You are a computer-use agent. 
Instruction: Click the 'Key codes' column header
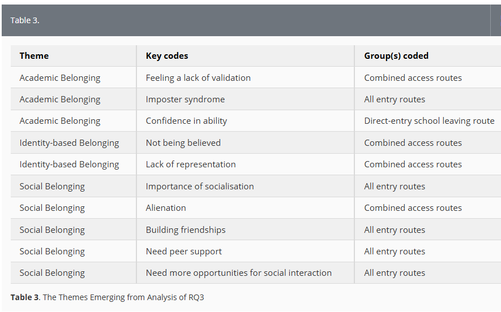tap(167, 56)
